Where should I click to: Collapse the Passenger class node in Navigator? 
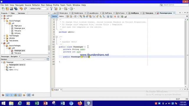click(2, 62)
